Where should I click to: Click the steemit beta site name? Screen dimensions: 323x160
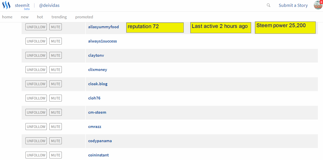tap(22, 6)
